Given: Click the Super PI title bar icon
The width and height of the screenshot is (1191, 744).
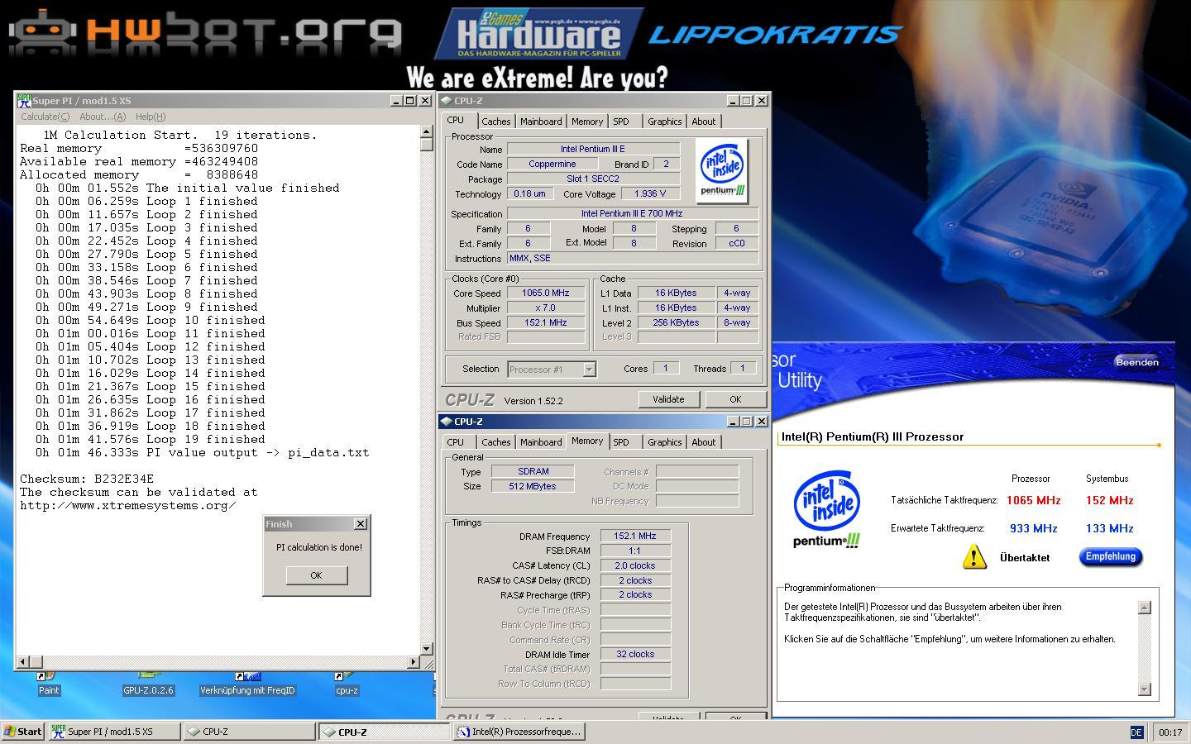Looking at the screenshot, I should (x=24, y=100).
